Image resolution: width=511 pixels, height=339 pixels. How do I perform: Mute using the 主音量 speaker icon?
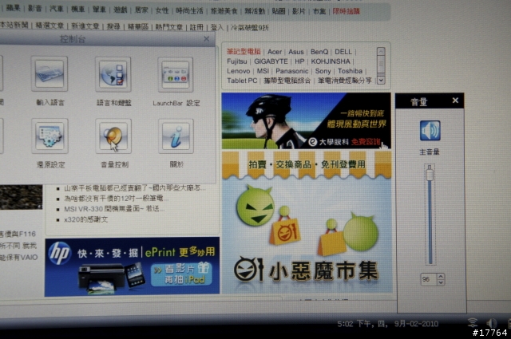click(x=430, y=131)
